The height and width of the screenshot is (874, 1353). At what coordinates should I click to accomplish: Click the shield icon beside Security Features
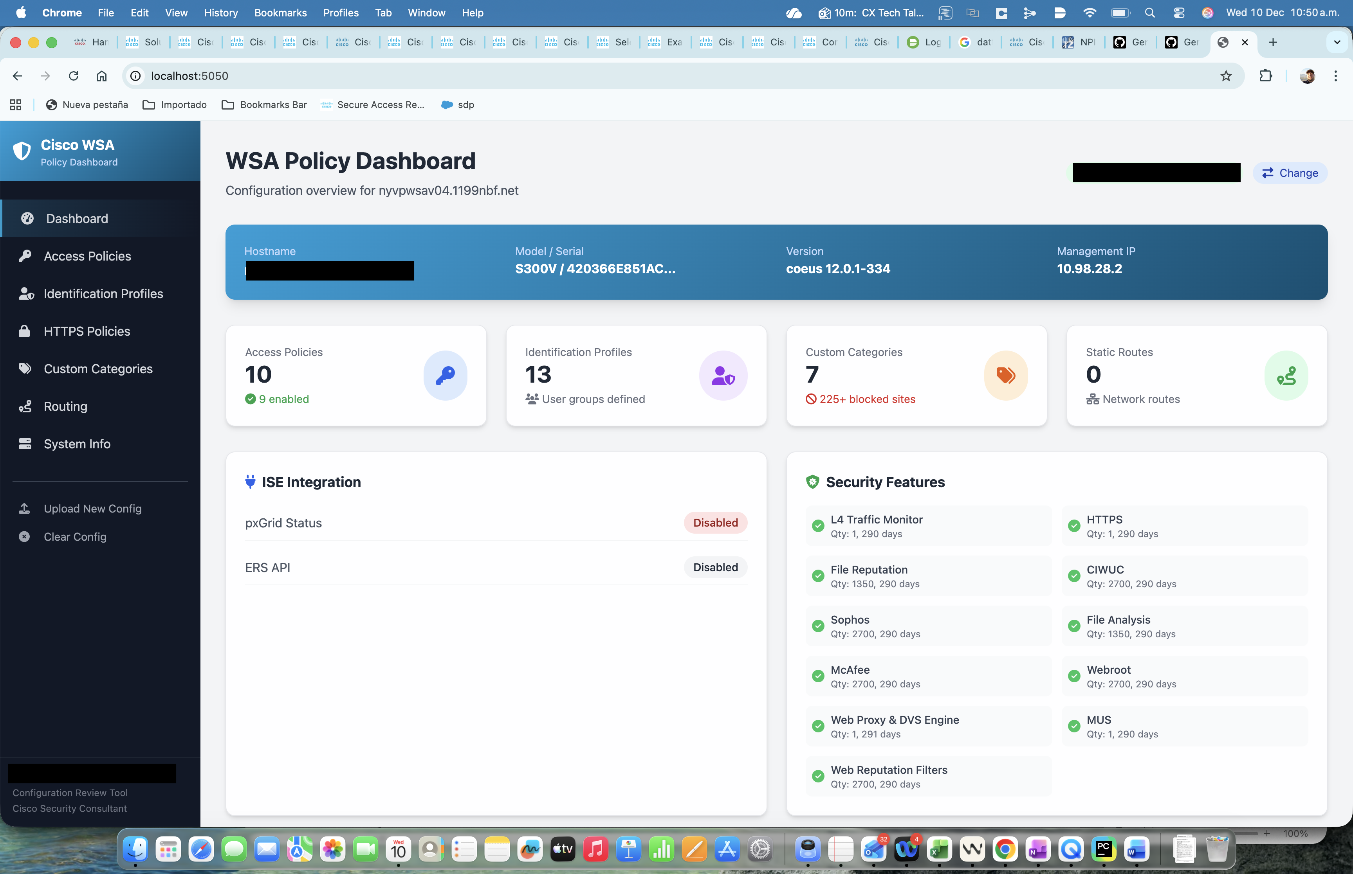812,482
